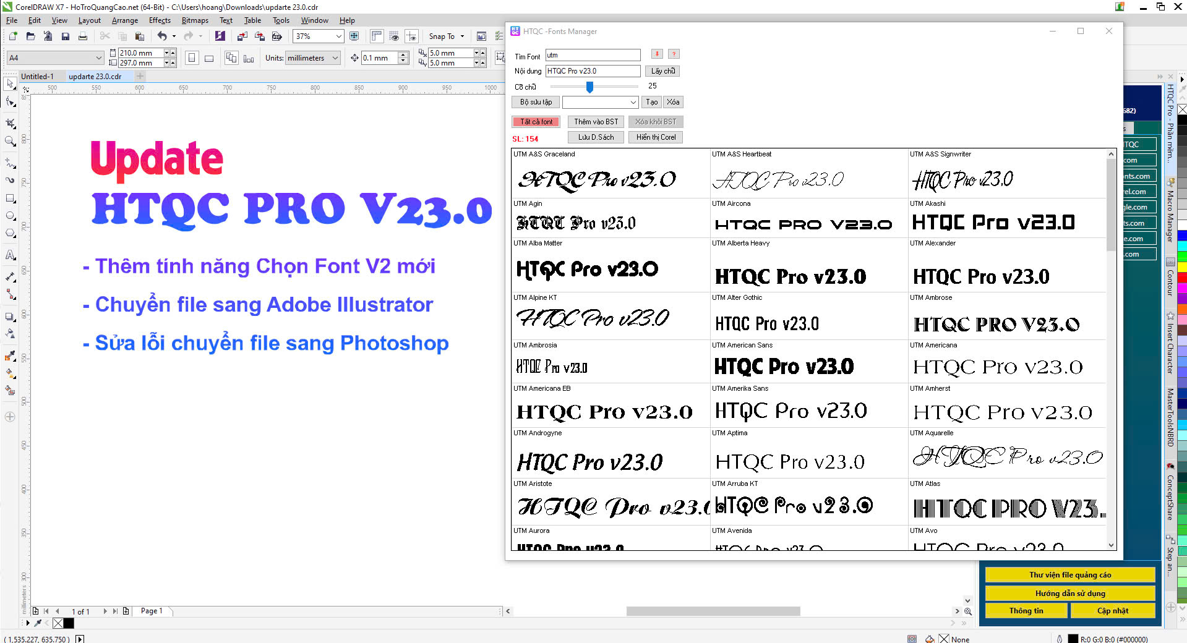Click the Print icon

point(83,36)
